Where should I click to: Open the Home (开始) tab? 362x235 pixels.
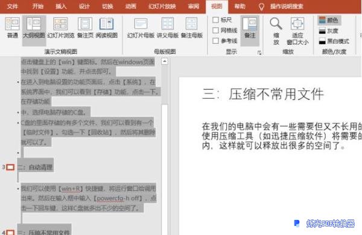[37, 6]
